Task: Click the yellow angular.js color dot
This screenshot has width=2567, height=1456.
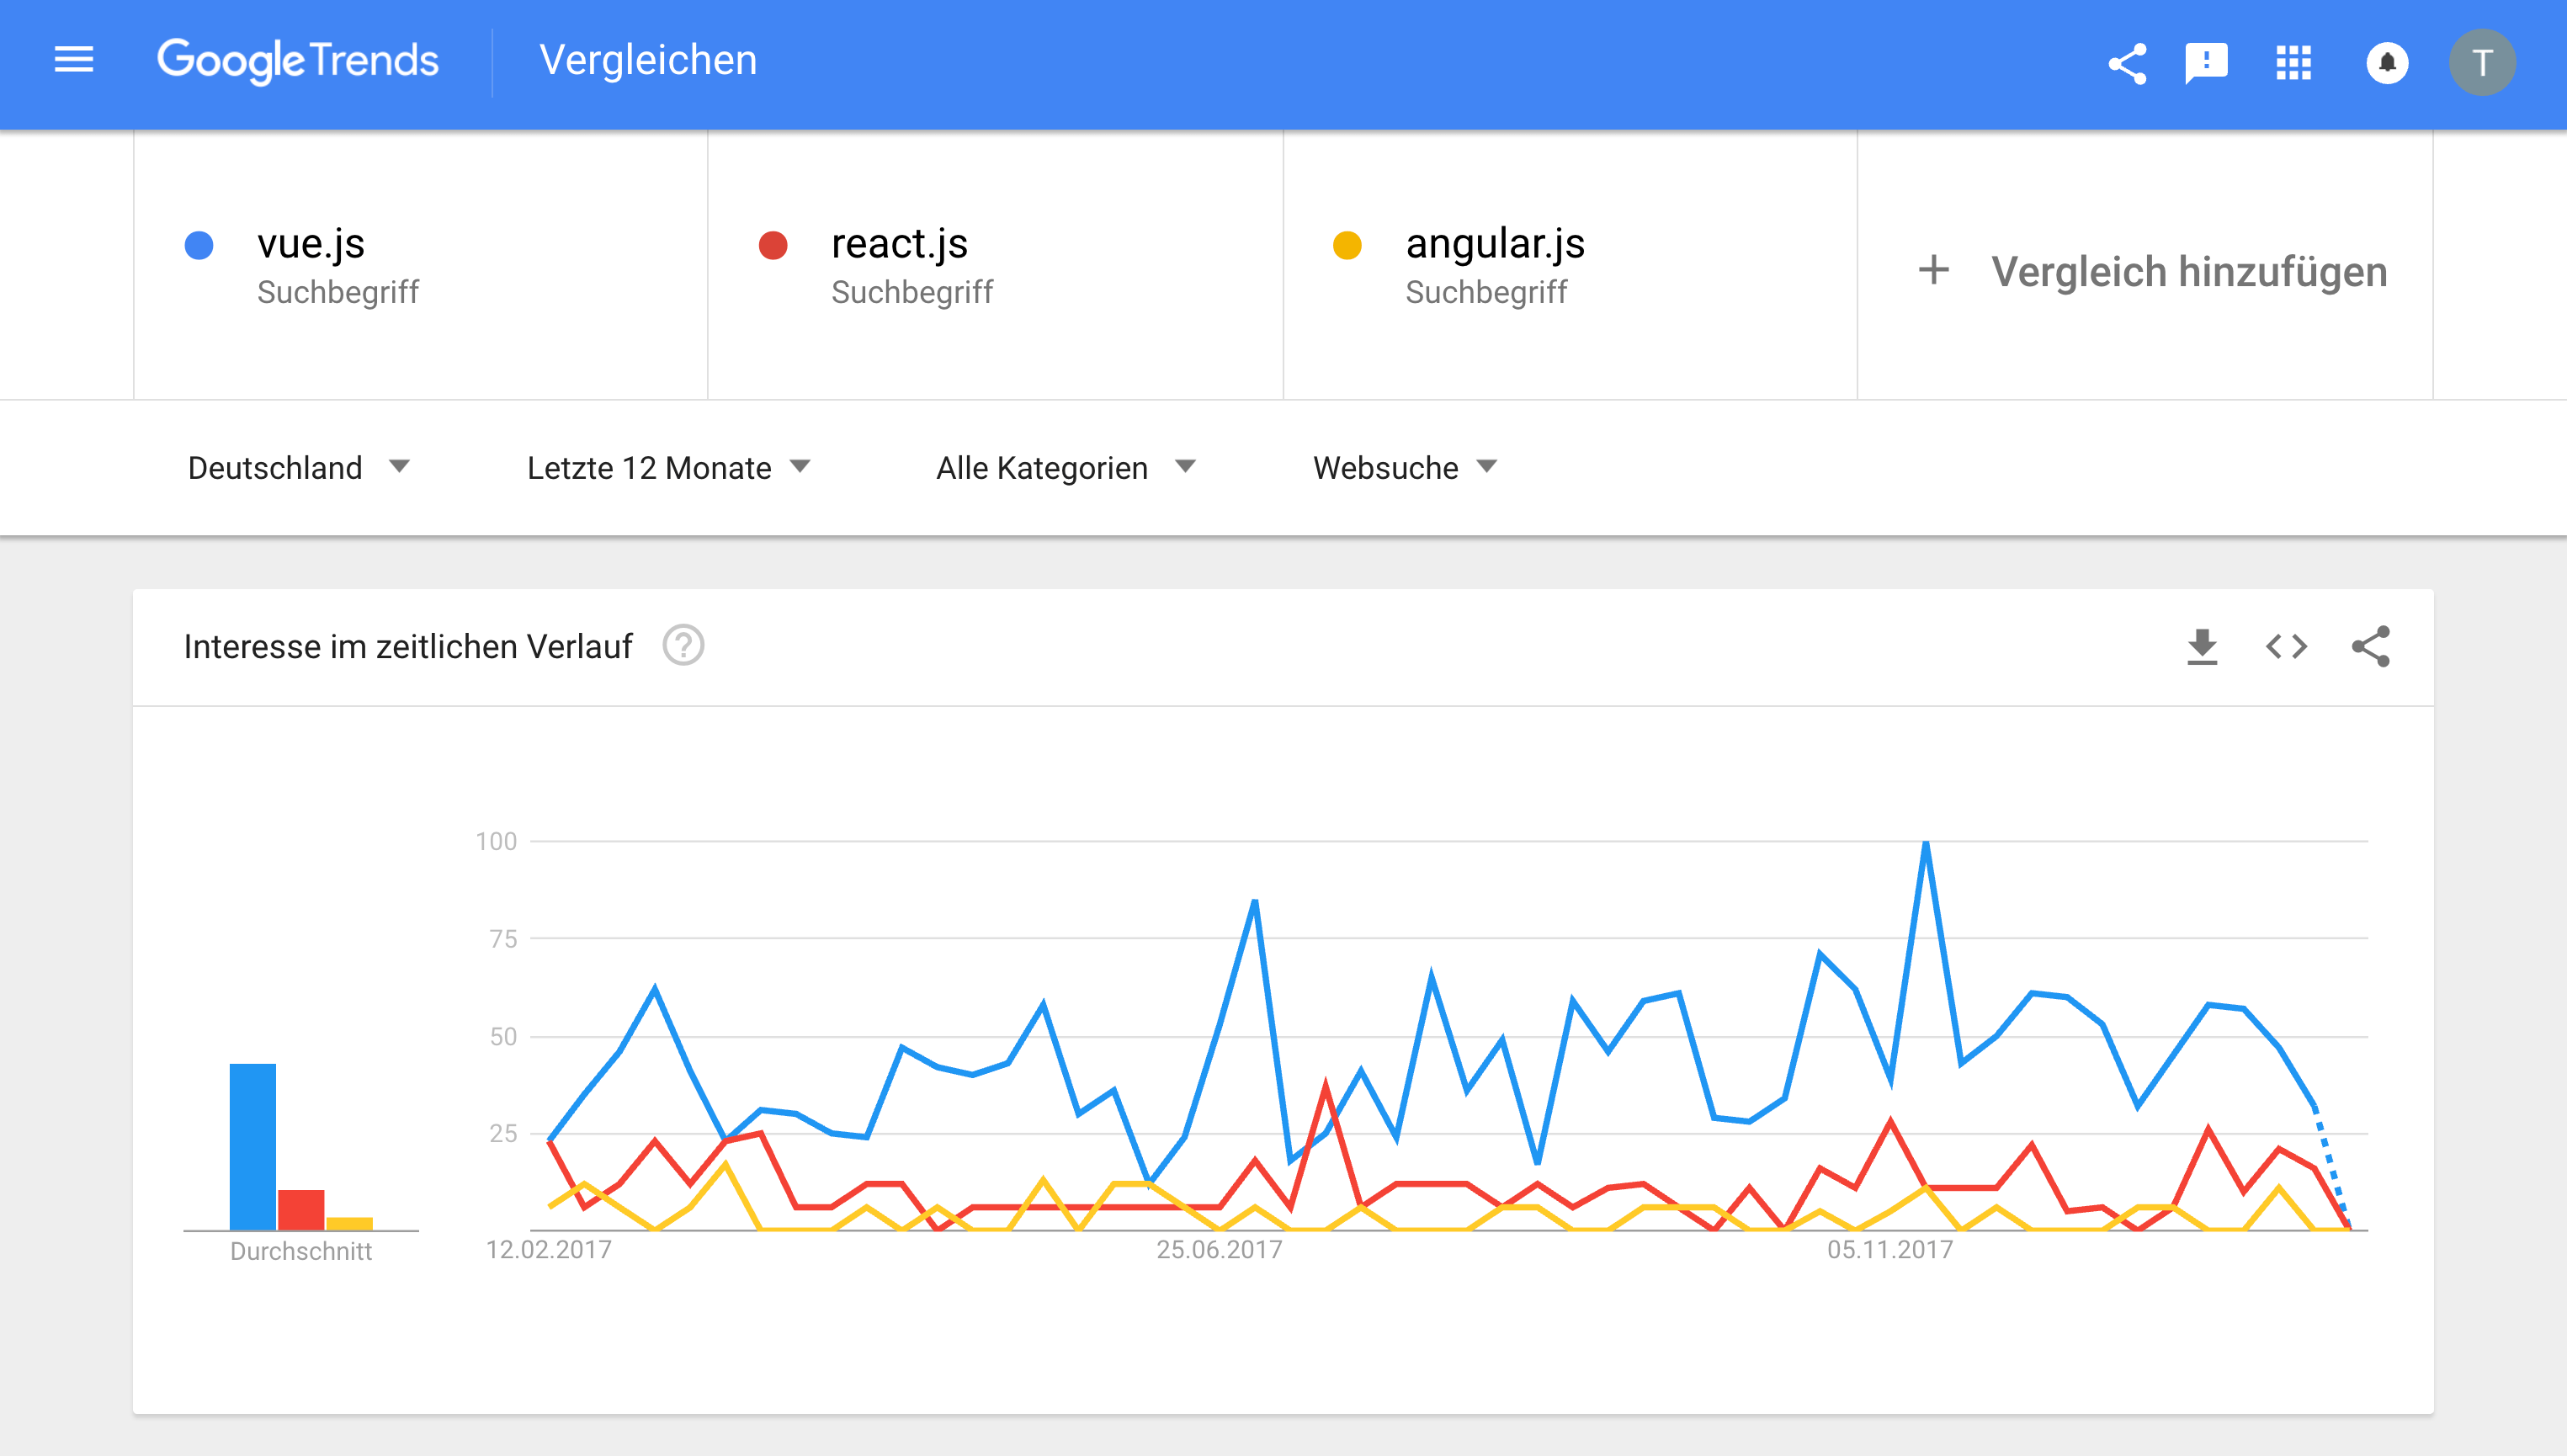Action: point(1347,246)
